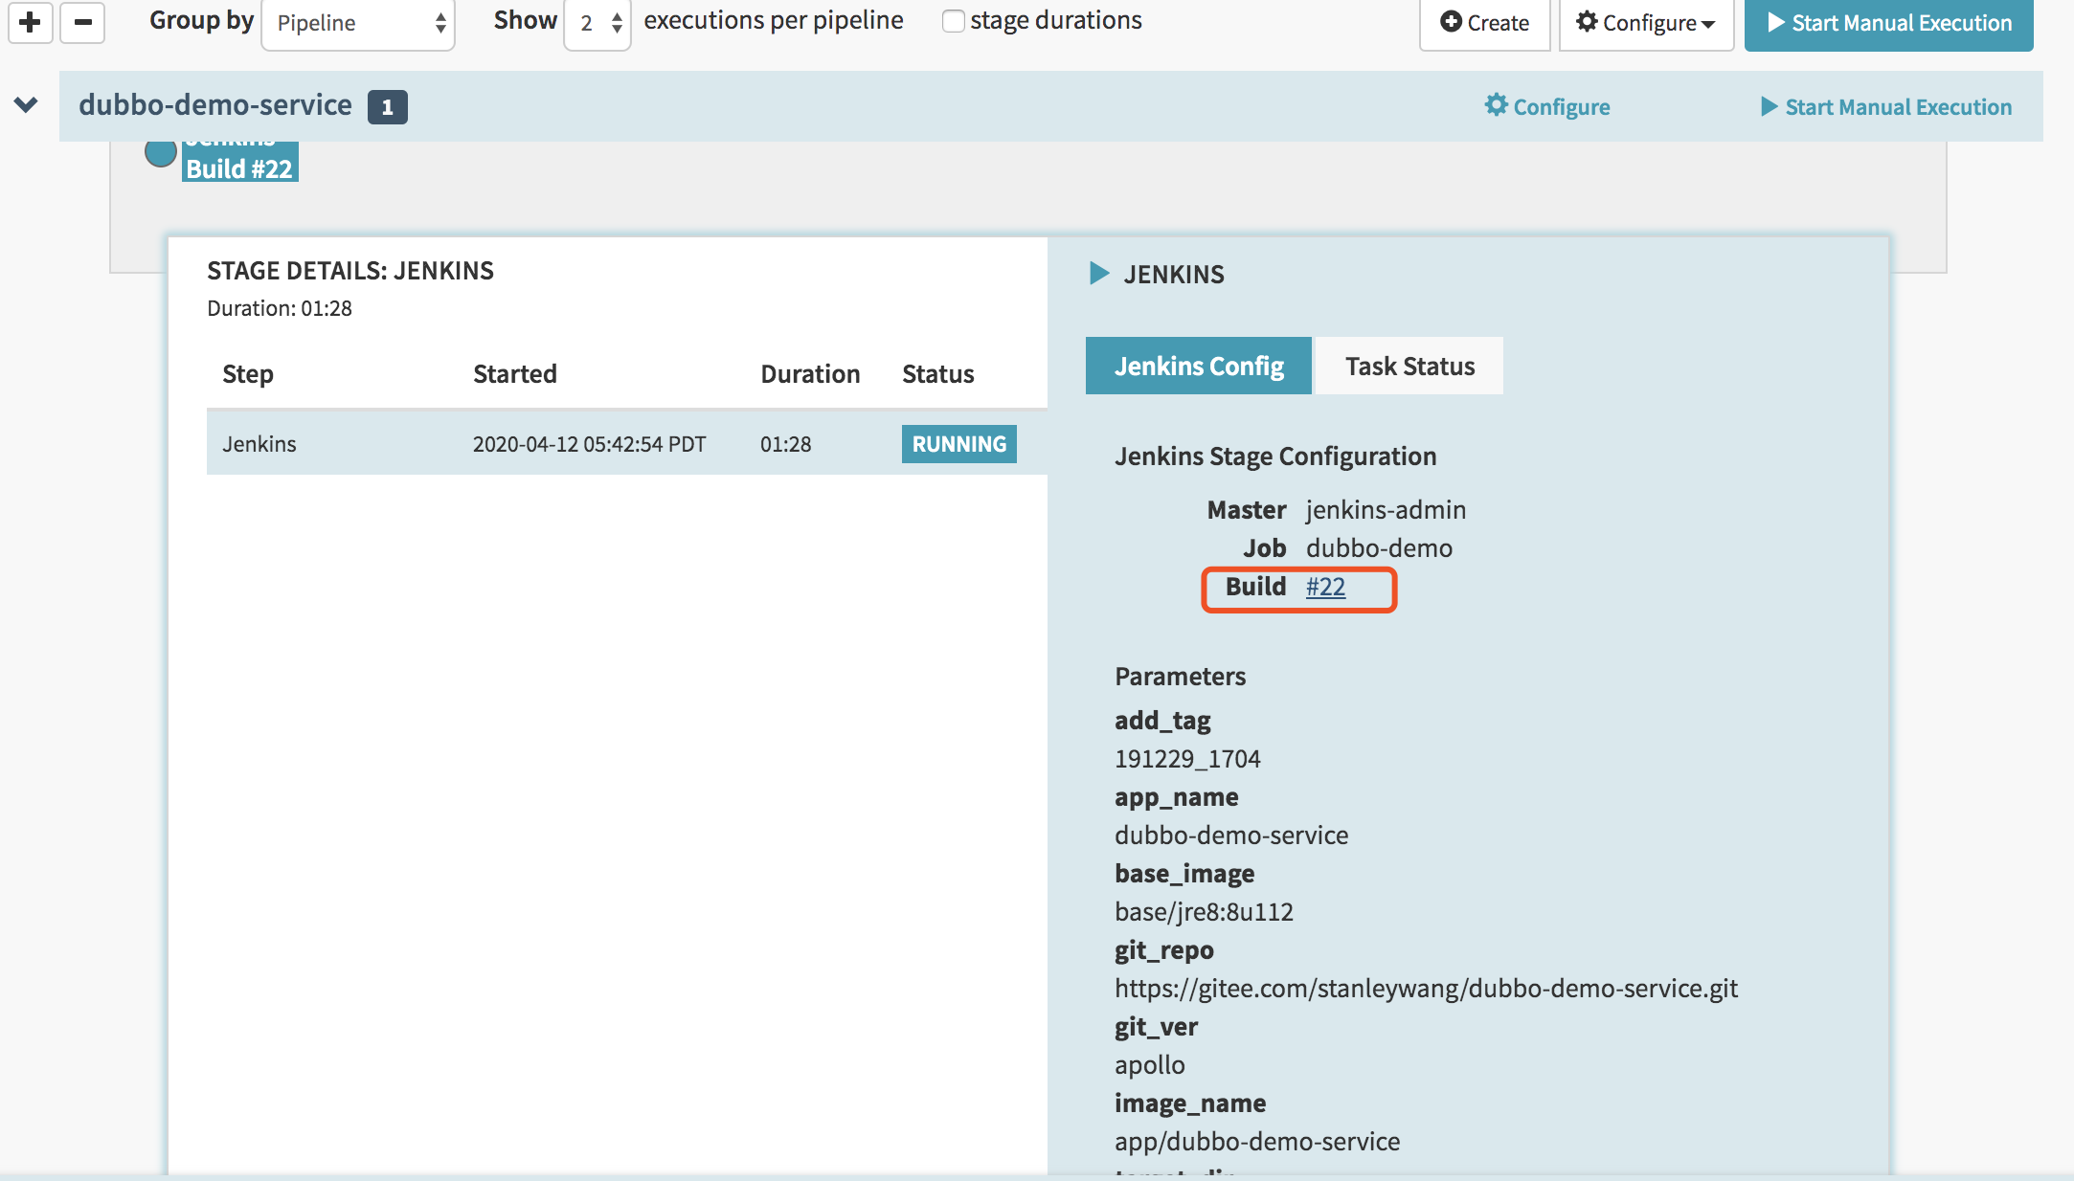2074x1181 pixels.
Task: Click the play icon of the pipeline Start Manual Execution
Action: (1770, 106)
